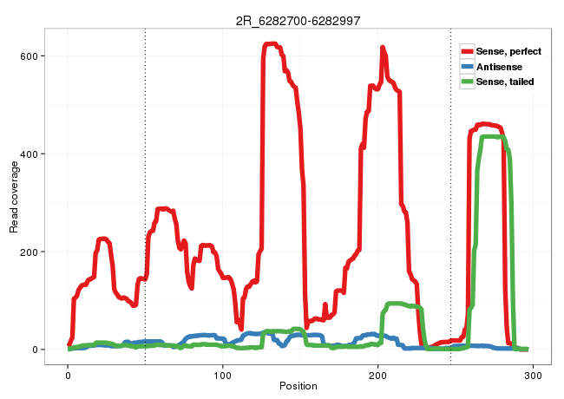Click the flat top of the tallest green plateau
This screenshot has height=399, width=564.
point(493,137)
